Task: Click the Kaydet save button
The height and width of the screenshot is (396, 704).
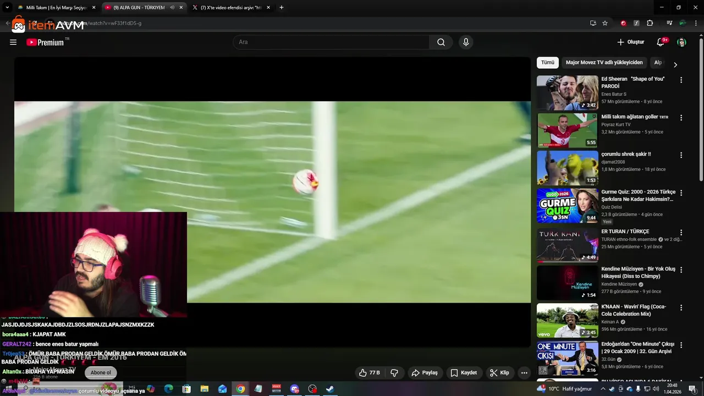Action: [464, 373]
